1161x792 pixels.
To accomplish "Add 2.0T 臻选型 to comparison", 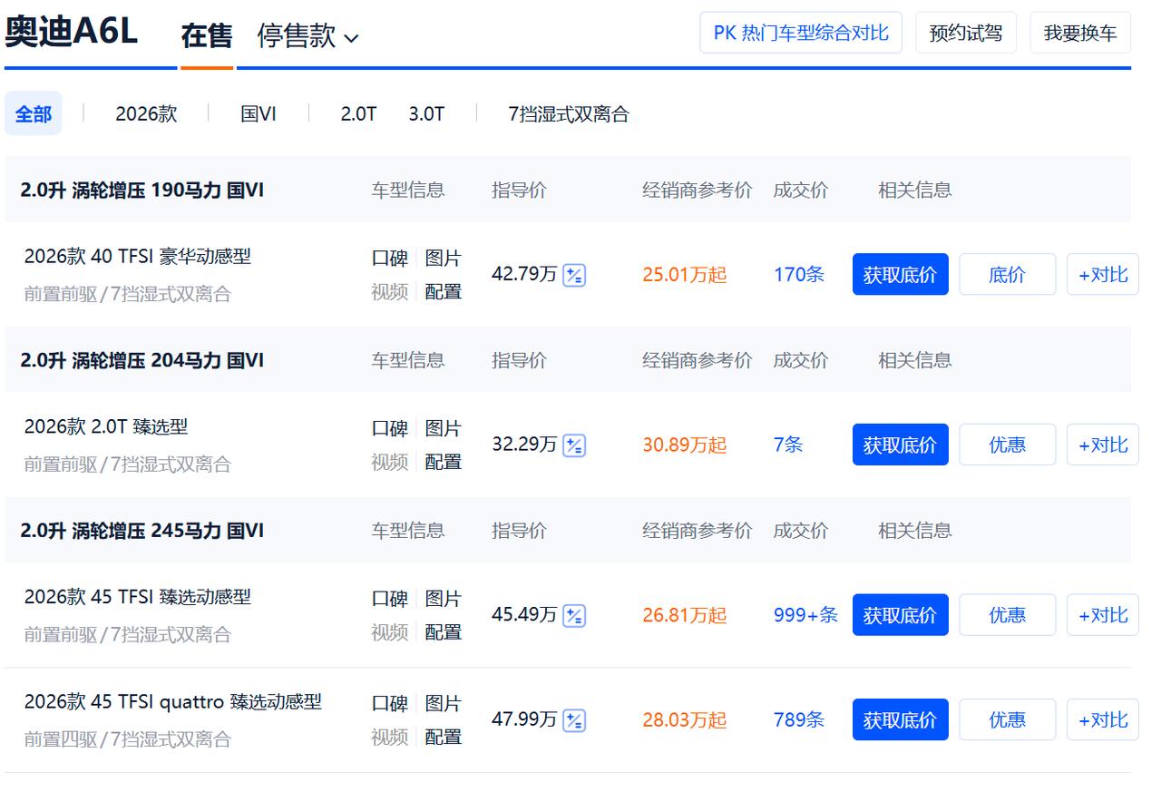I will pos(1102,445).
